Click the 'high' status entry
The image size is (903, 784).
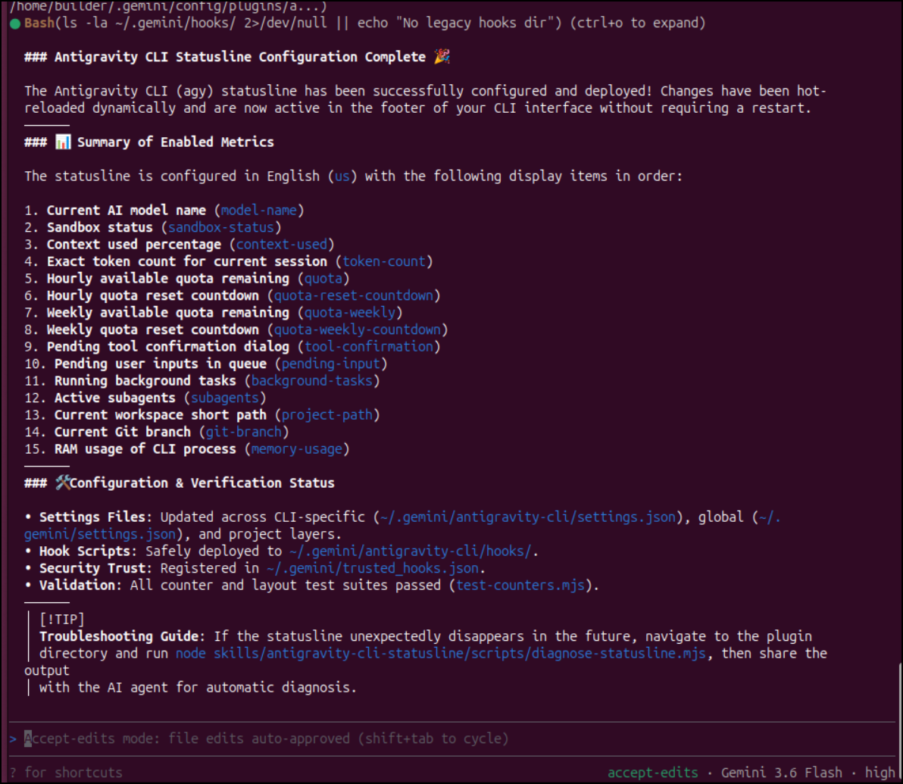point(880,773)
